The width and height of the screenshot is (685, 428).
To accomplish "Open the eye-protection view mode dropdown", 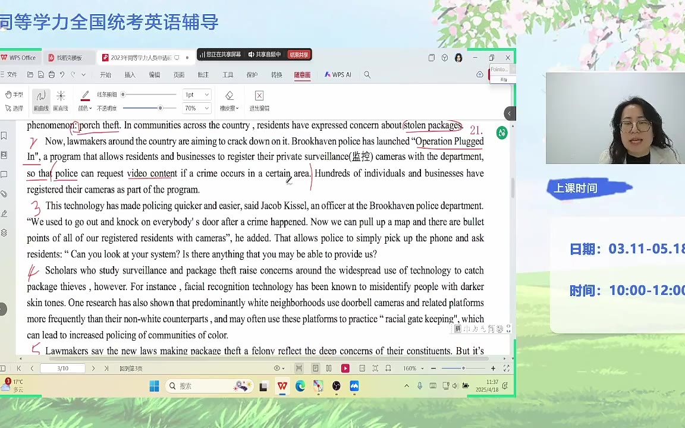I will point(279,369).
